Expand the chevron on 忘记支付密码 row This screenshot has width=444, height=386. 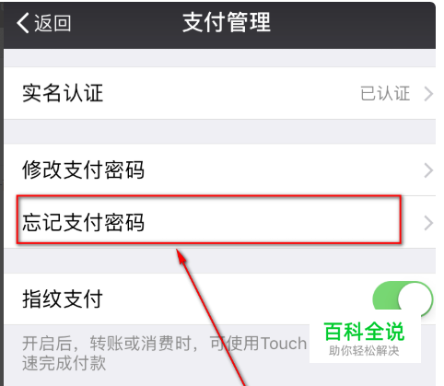click(428, 223)
